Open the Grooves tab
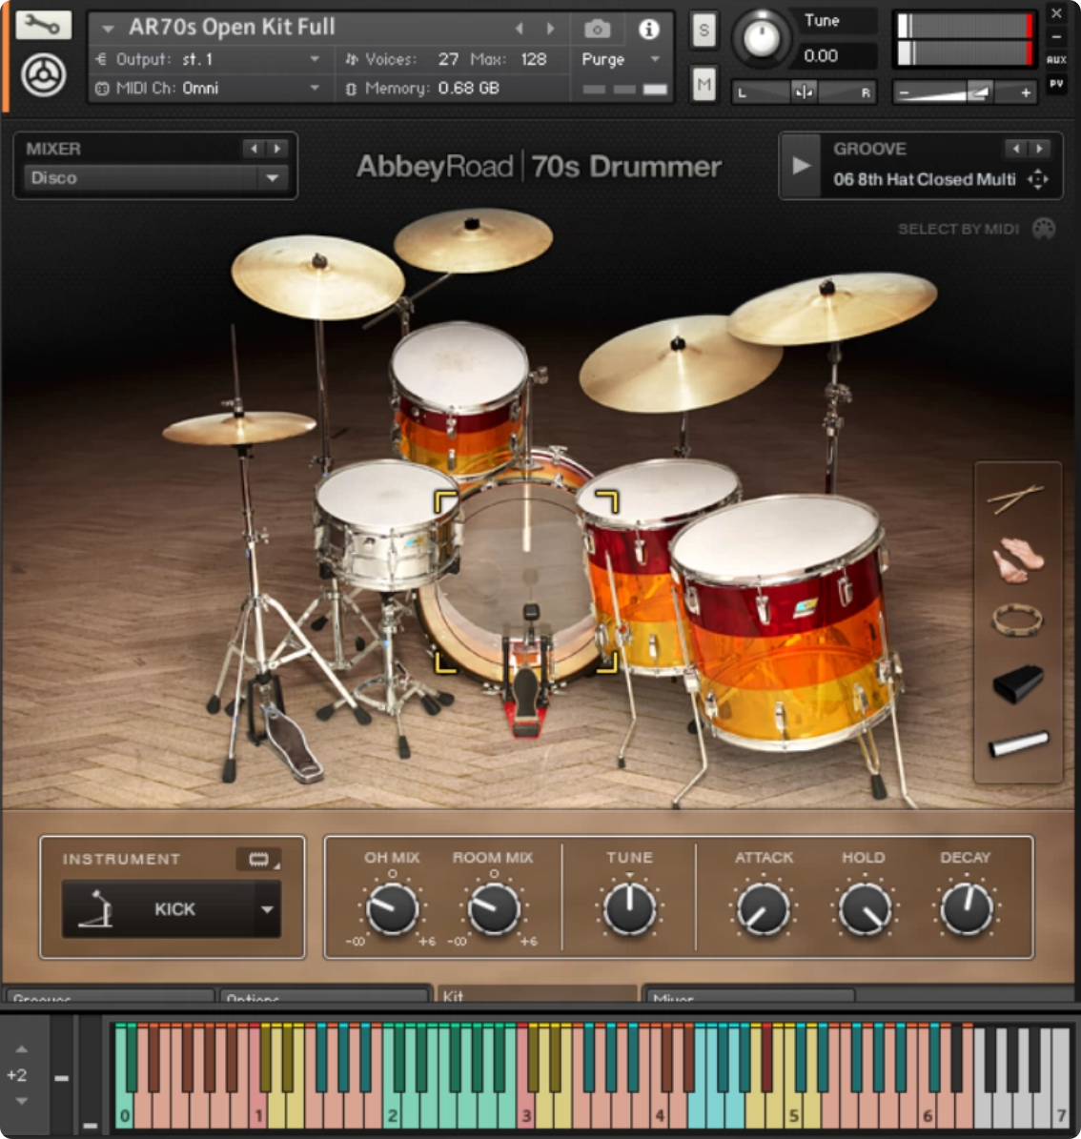The width and height of the screenshot is (1081, 1139). (x=109, y=996)
